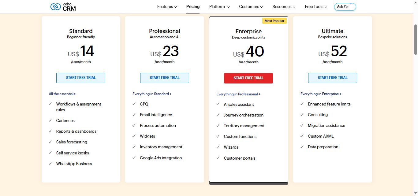This screenshot has width=418, height=196.
Task: Click the checkmark beside Data preparation
Action: (x=302, y=147)
